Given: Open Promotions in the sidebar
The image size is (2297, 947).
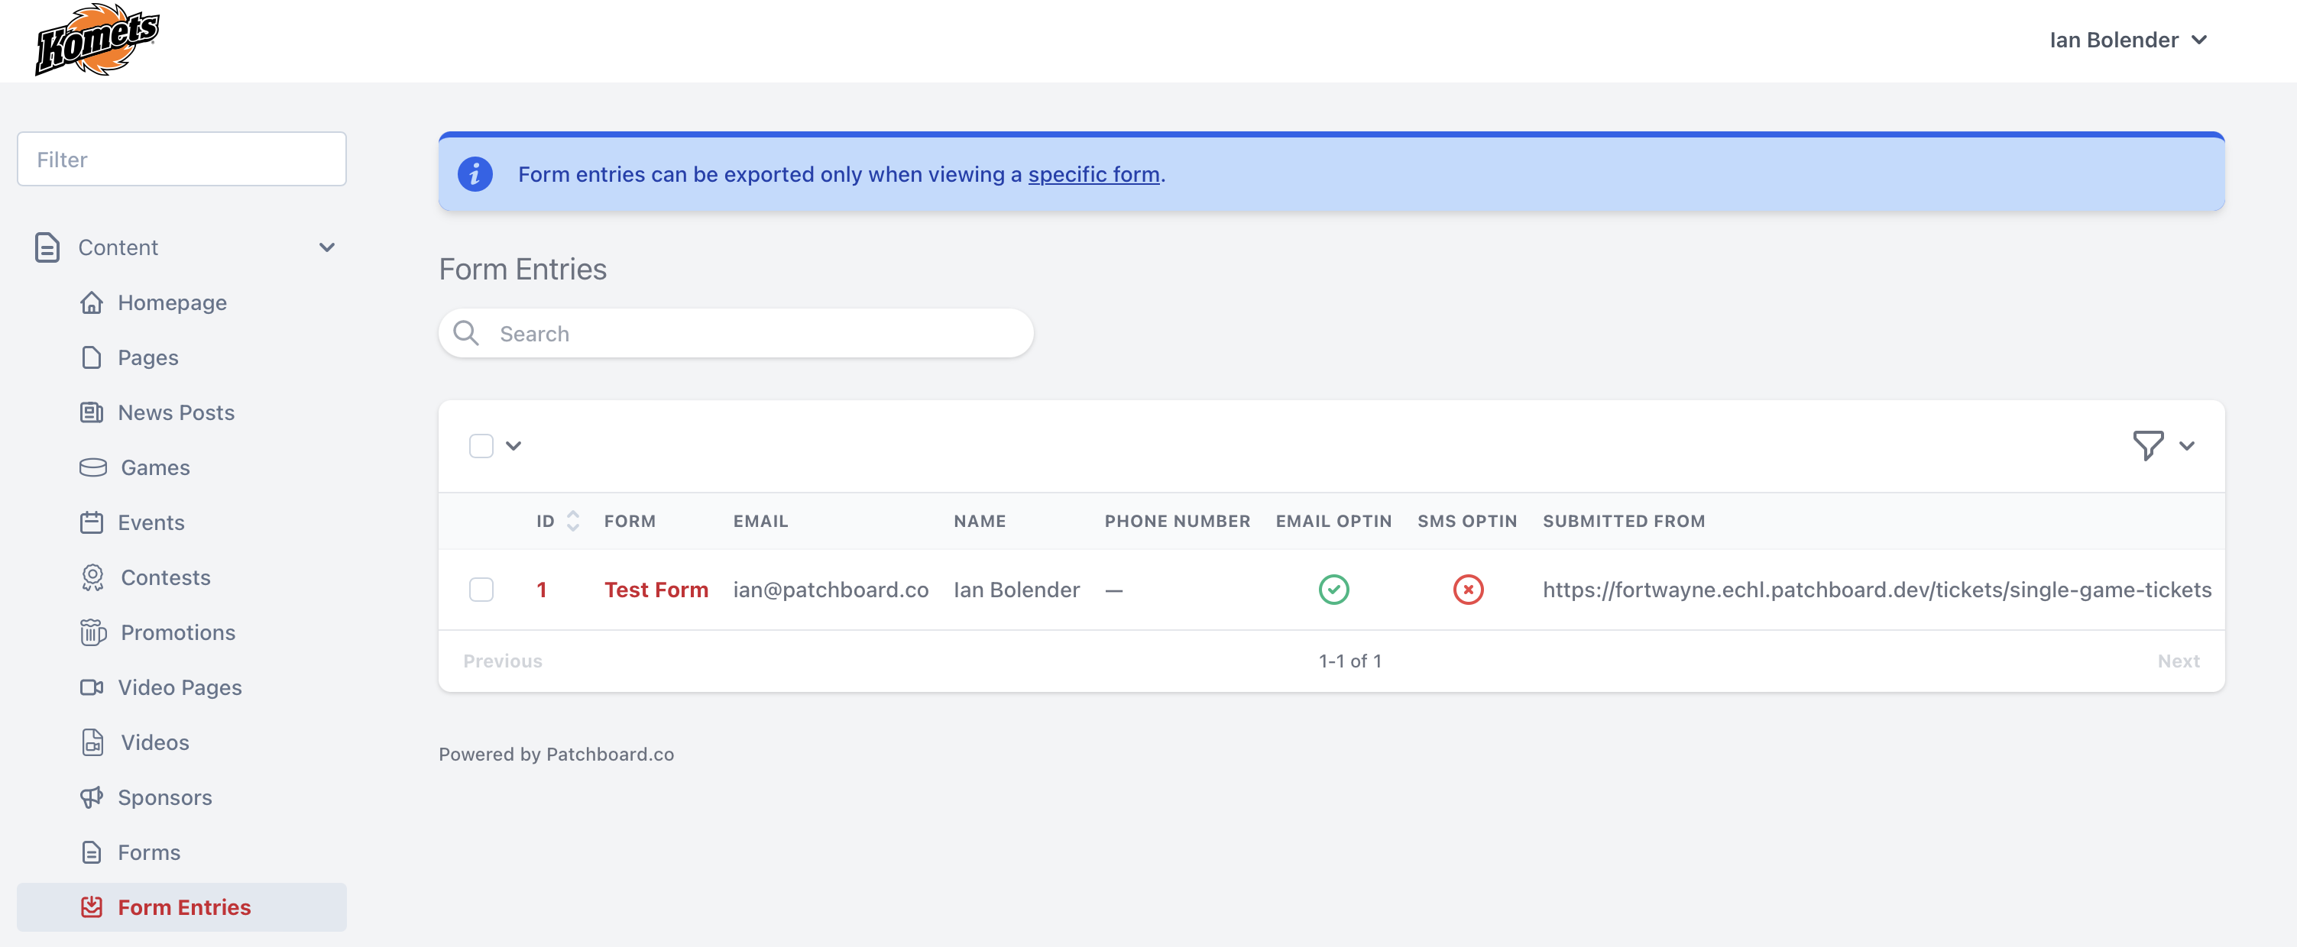Looking at the screenshot, I should (x=178, y=632).
